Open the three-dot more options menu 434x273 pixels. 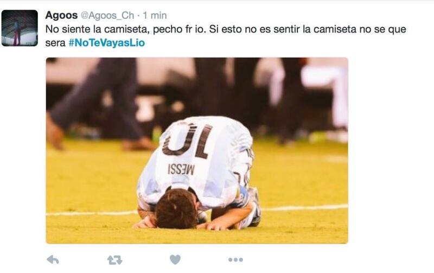click(x=235, y=260)
